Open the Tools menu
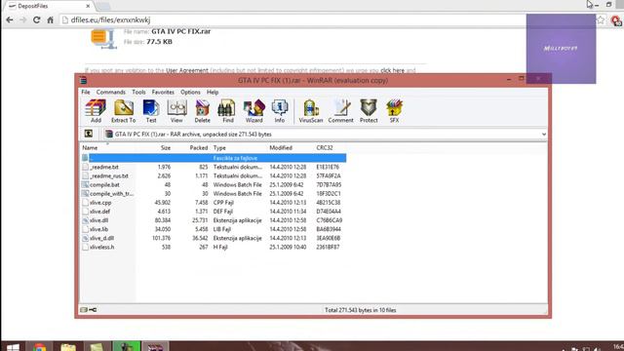This screenshot has height=351, width=624. [x=138, y=92]
